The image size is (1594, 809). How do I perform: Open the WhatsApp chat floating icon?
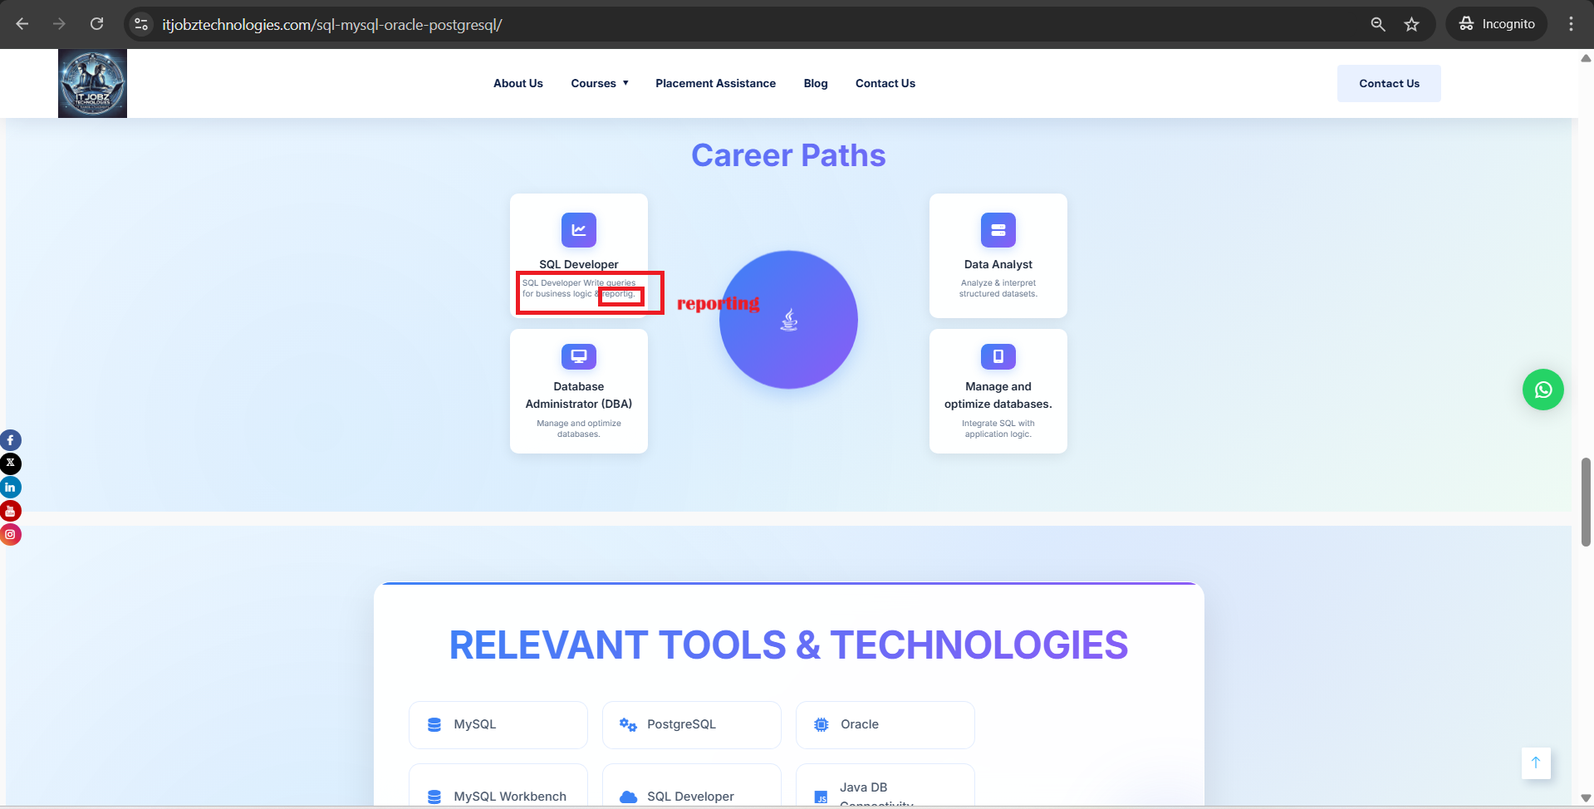tap(1543, 390)
